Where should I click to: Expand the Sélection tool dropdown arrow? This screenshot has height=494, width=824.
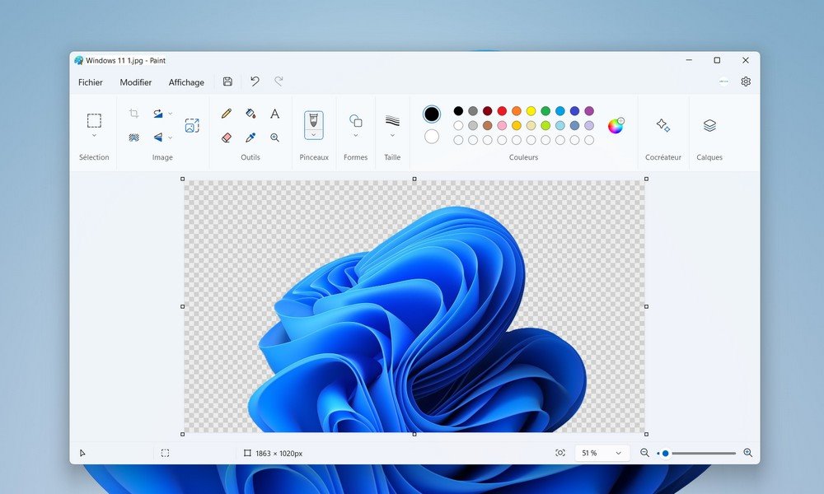[x=94, y=136]
